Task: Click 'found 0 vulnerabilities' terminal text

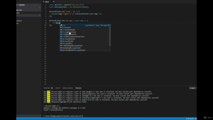Action: point(53,110)
